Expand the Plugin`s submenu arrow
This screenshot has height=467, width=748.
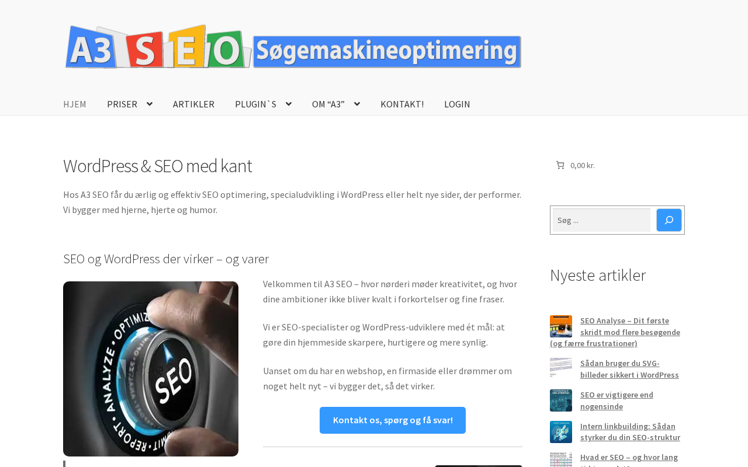coord(288,104)
